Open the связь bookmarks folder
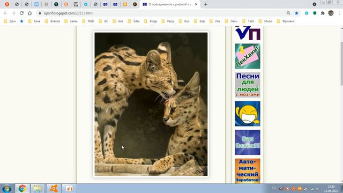This screenshot has width=343, height=193. tap(71, 21)
